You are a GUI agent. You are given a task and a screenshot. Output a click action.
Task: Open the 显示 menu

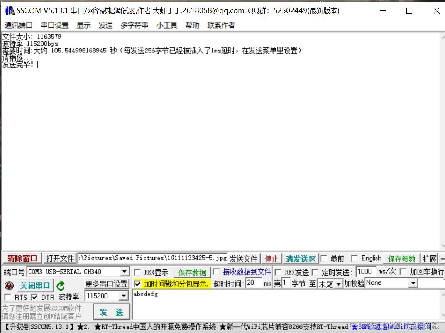[x=84, y=25]
